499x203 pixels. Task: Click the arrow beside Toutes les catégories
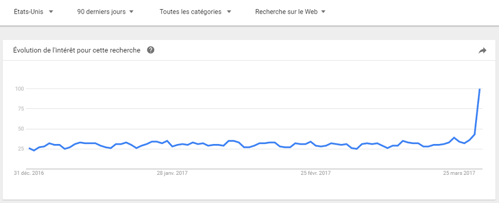(x=228, y=12)
